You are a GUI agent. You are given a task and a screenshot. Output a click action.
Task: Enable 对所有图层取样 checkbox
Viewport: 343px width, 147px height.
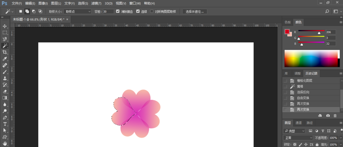152,11
